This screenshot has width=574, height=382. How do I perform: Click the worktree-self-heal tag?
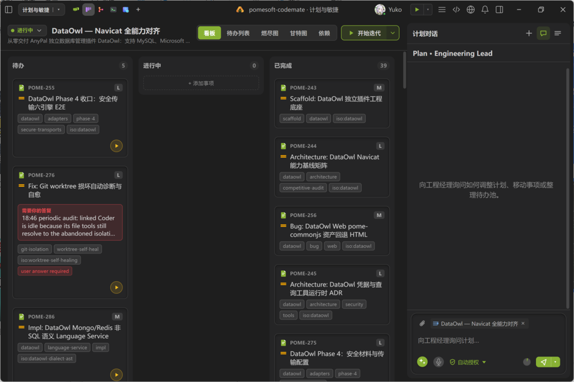coord(78,249)
